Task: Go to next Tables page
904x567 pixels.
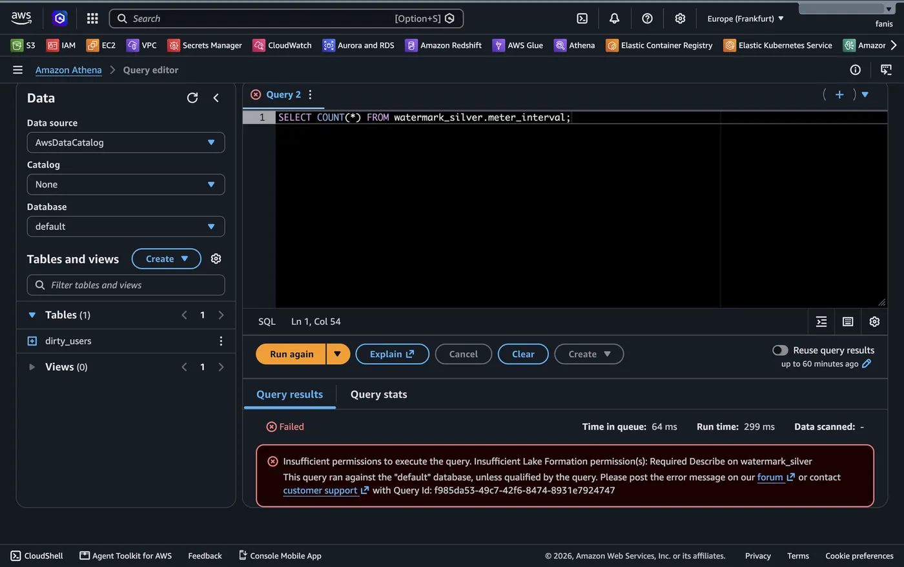Action: pyautogui.click(x=221, y=315)
